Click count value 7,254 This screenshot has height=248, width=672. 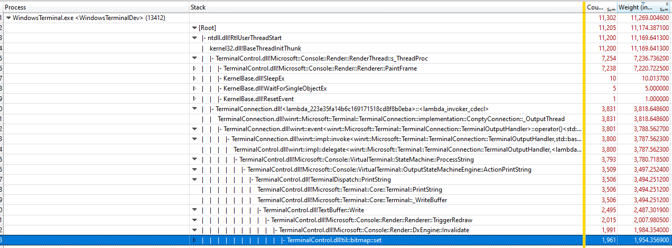coord(609,58)
